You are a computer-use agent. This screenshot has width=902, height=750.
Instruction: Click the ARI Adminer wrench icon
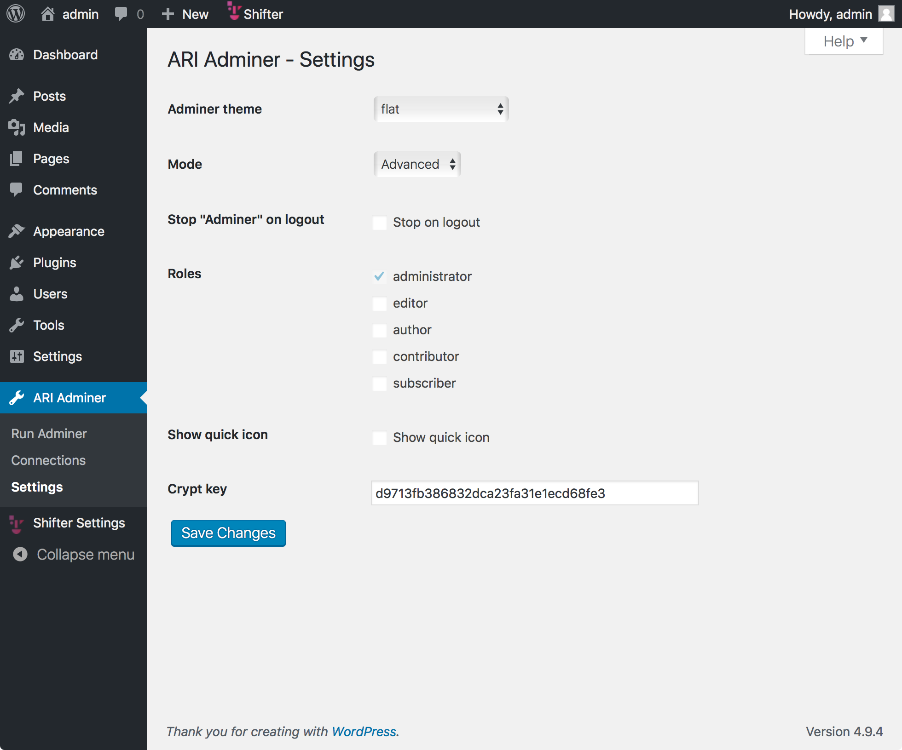click(x=17, y=398)
